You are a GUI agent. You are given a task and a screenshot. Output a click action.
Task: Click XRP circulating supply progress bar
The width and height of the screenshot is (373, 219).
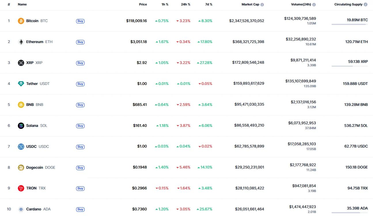point(349,66)
